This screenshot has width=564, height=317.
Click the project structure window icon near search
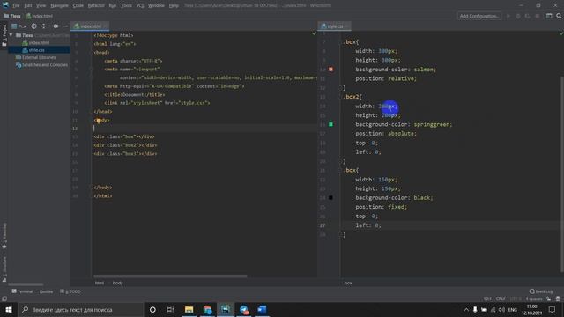coord(549,16)
